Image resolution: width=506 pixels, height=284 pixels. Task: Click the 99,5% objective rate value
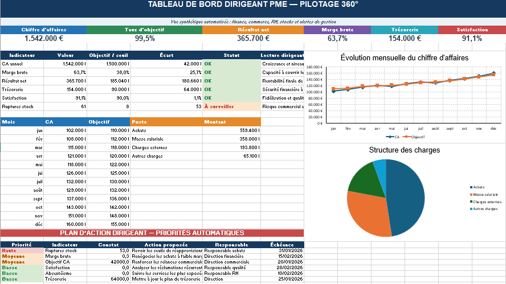(x=144, y=38)
